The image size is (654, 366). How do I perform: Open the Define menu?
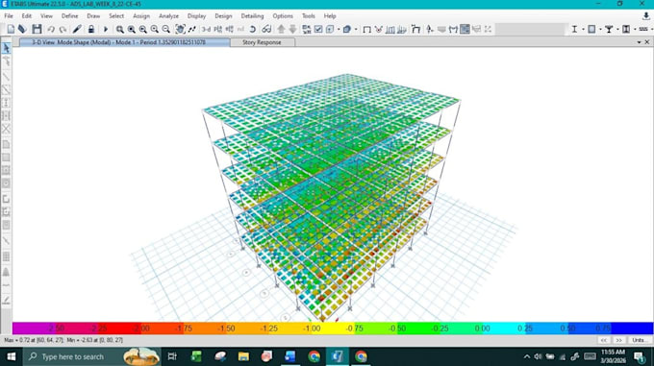(69, 15)
